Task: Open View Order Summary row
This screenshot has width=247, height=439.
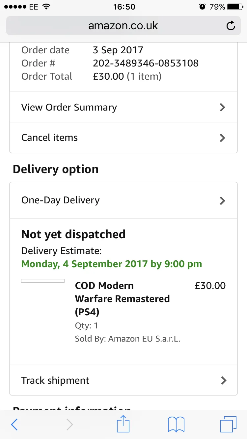Action: click(x=123, y=107)
